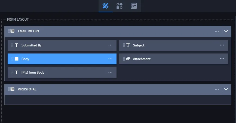
Task: Open Submitted By field options ellipsis
Action: coord(110,45)
